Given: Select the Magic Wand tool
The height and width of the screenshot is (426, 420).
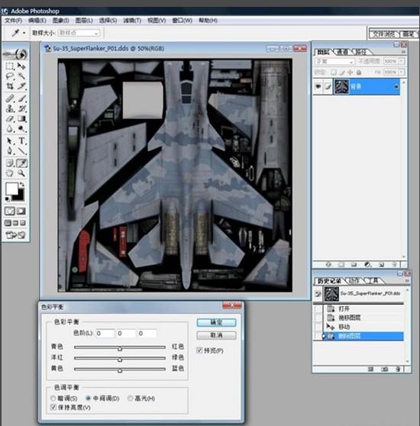Looking at the screenshot, I should click(21, 76).
